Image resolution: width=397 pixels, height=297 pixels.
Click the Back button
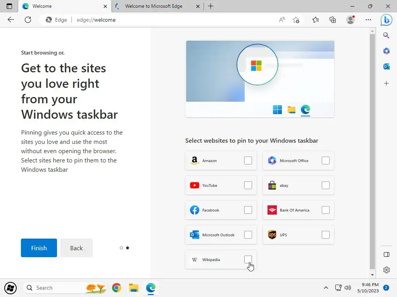pyautogui.click(x=76, y=248)
